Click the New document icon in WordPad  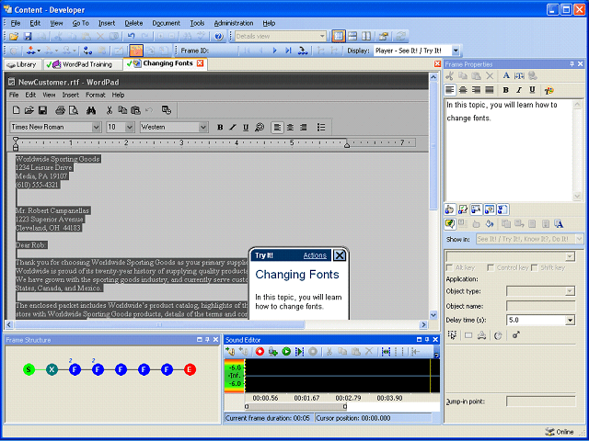[17, 110]
